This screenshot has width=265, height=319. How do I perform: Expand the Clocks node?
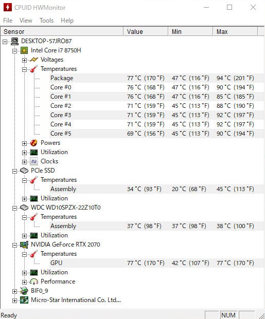pyautogui.click(x=24, y=162)
